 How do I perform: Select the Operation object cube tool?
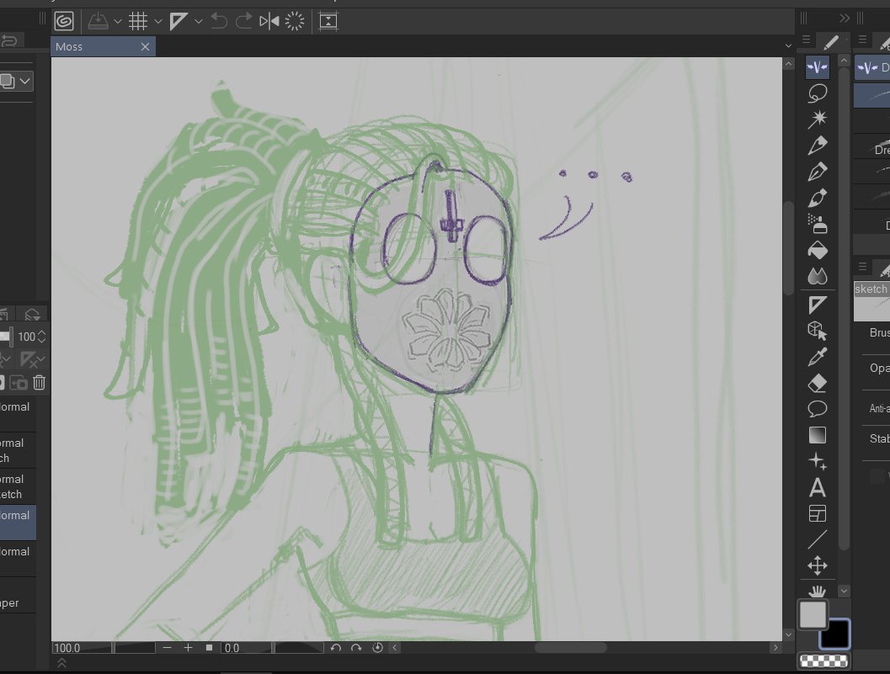818,331
